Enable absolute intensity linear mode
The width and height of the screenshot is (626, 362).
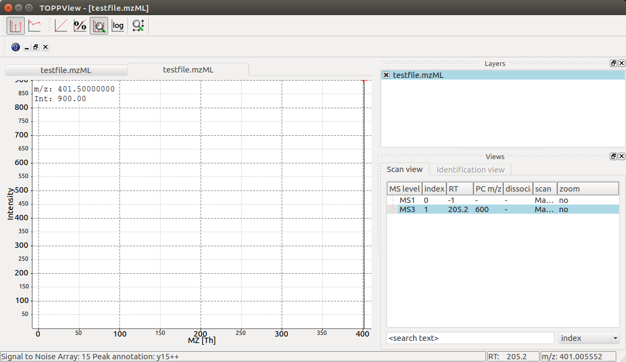point(61,26)
